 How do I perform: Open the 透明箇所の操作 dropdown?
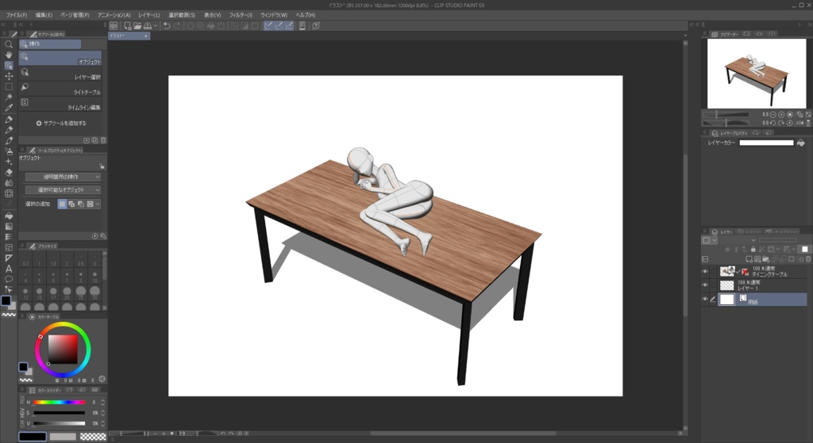coord(63,177)
